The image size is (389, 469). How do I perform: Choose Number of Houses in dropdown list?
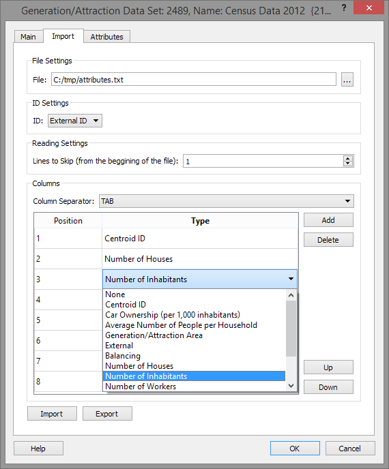194,366
